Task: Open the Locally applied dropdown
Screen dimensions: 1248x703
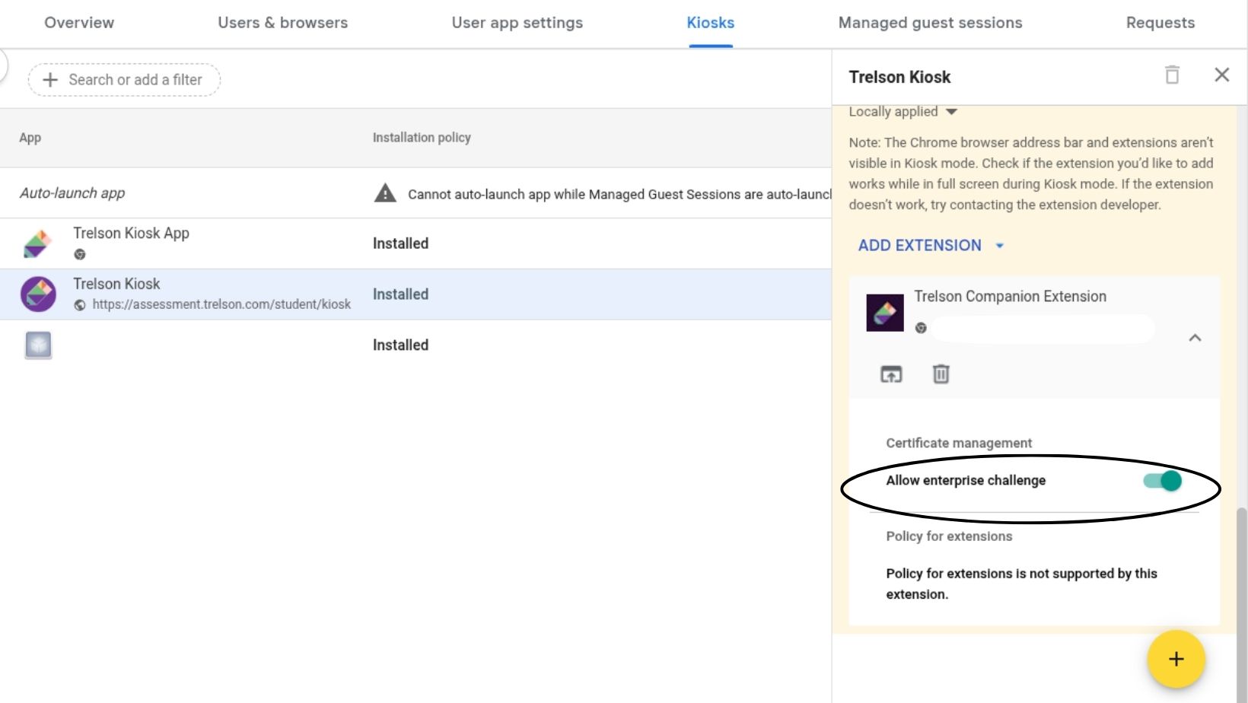Action: tap(903, 112)
